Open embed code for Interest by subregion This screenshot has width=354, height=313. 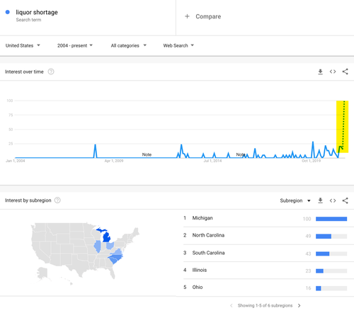[333, 200]
